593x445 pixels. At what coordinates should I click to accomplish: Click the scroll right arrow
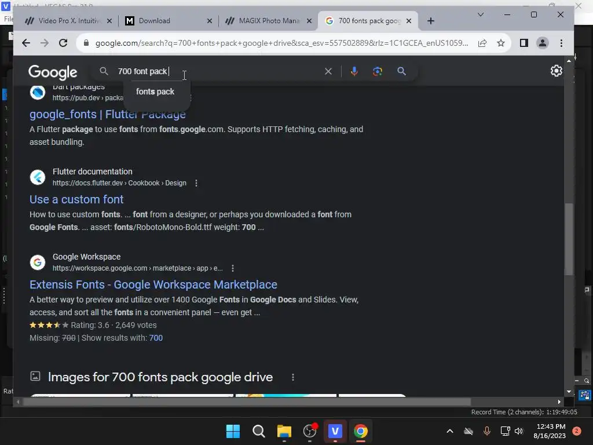click(x=559, y=402)
